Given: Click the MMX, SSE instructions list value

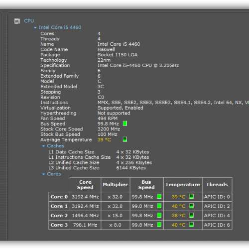Looking at the screenshot, I should click(173, 103).
